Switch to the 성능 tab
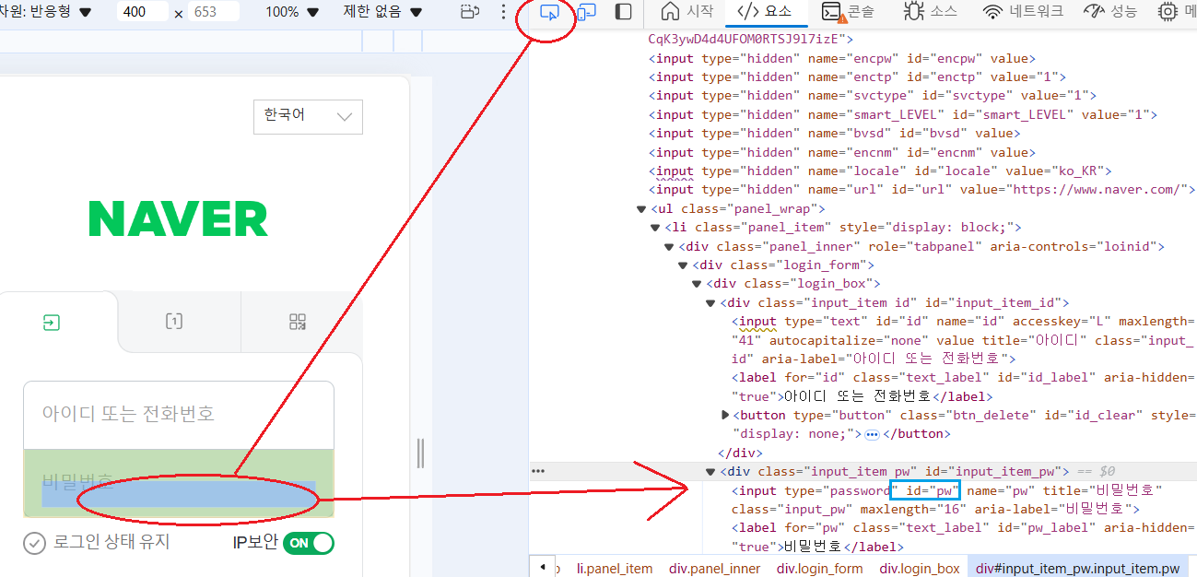Screen dimensions: 1197x577 click(x=1109, y=12)
